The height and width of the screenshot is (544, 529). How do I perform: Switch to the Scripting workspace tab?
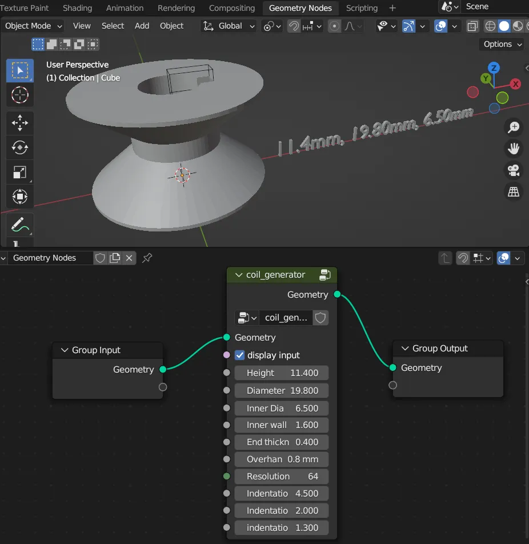tap(362, 8)
